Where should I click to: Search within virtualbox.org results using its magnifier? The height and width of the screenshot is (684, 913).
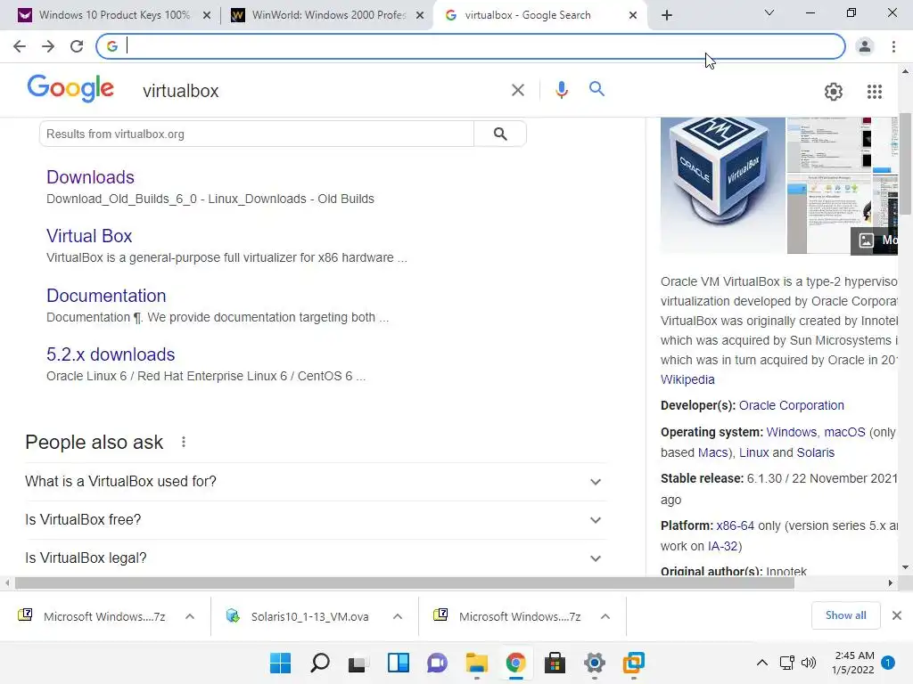[500, 134]
